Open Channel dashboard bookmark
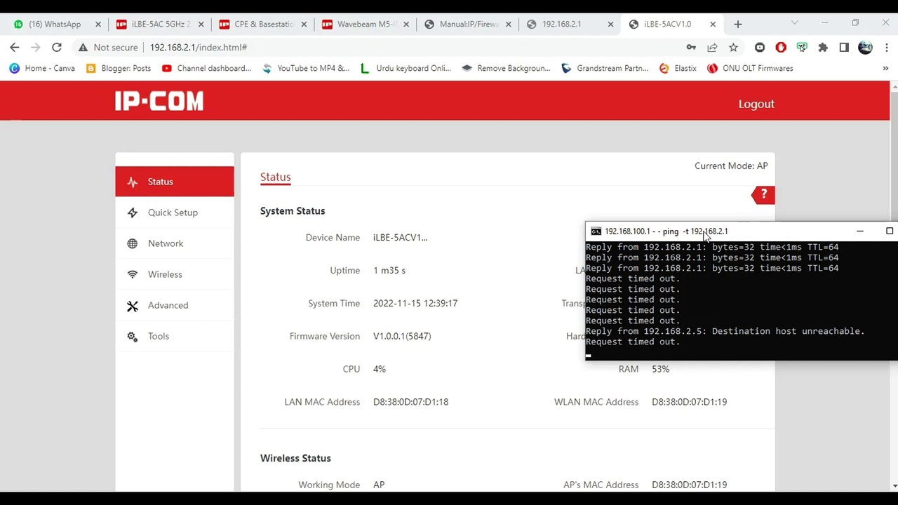Screen dimensions: 898x505 206,68
